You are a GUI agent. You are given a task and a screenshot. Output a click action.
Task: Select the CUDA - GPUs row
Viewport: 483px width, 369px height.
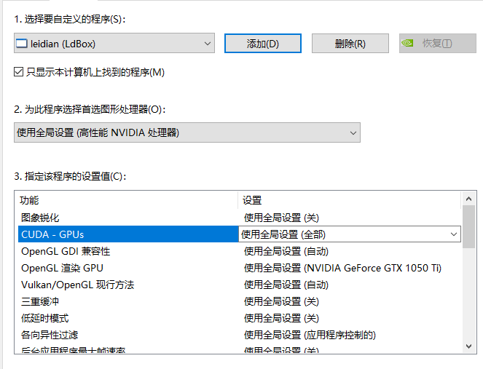pos(52,234)
